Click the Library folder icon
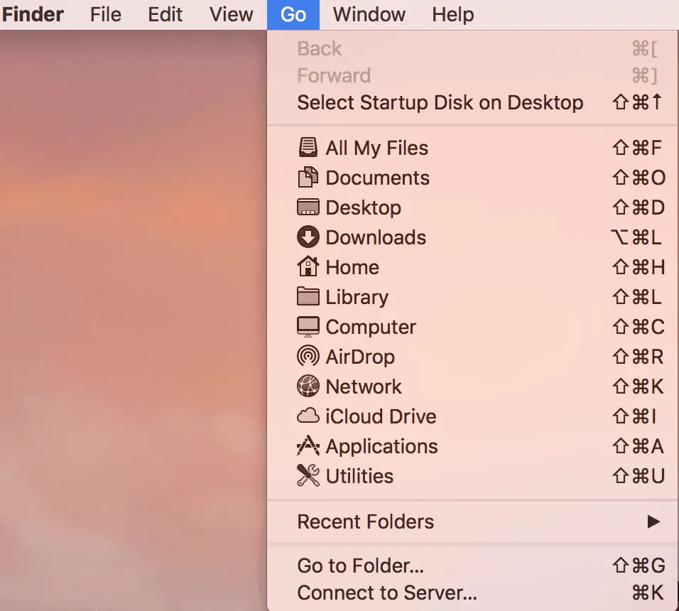The width and height of the screenshot is (679, 611). pyautogui.click(x=308, y=297)
